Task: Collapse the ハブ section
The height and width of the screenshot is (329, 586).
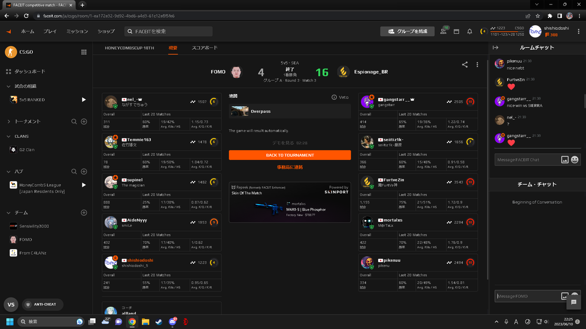Action: pyautogui.click(x=9, y=172)
